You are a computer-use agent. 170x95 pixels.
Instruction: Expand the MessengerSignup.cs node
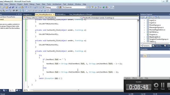pyautogui.click(x=144, y=27)
